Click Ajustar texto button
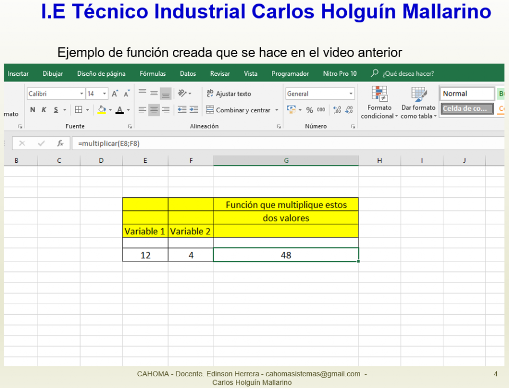This screenshot has height=388, width=509. (229, 94)
